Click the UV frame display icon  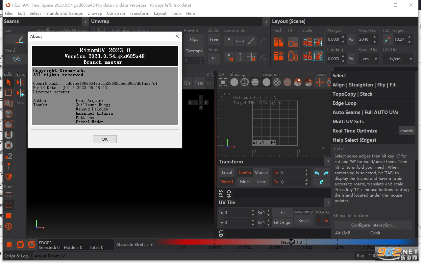click(223, 82)
